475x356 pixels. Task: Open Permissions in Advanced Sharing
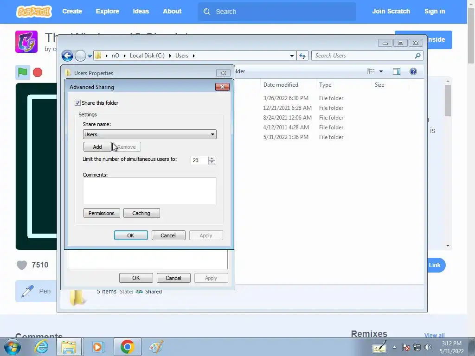point(102,213)
